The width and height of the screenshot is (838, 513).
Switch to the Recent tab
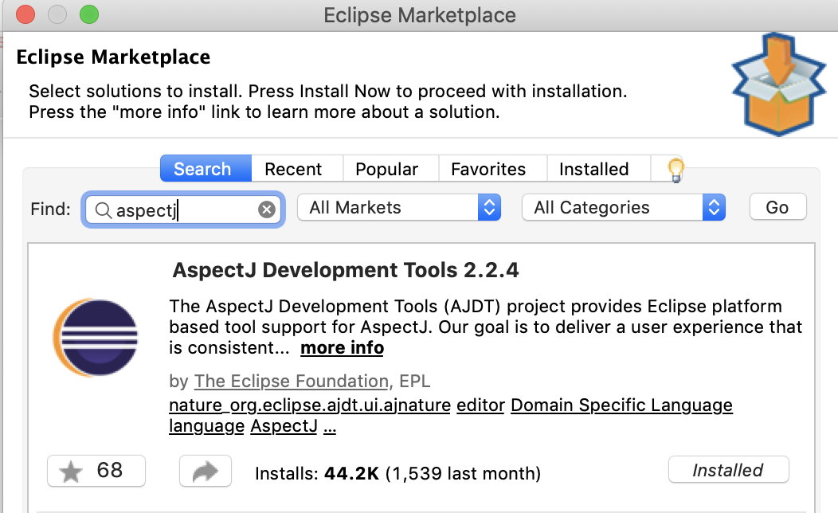coord(293,169)
